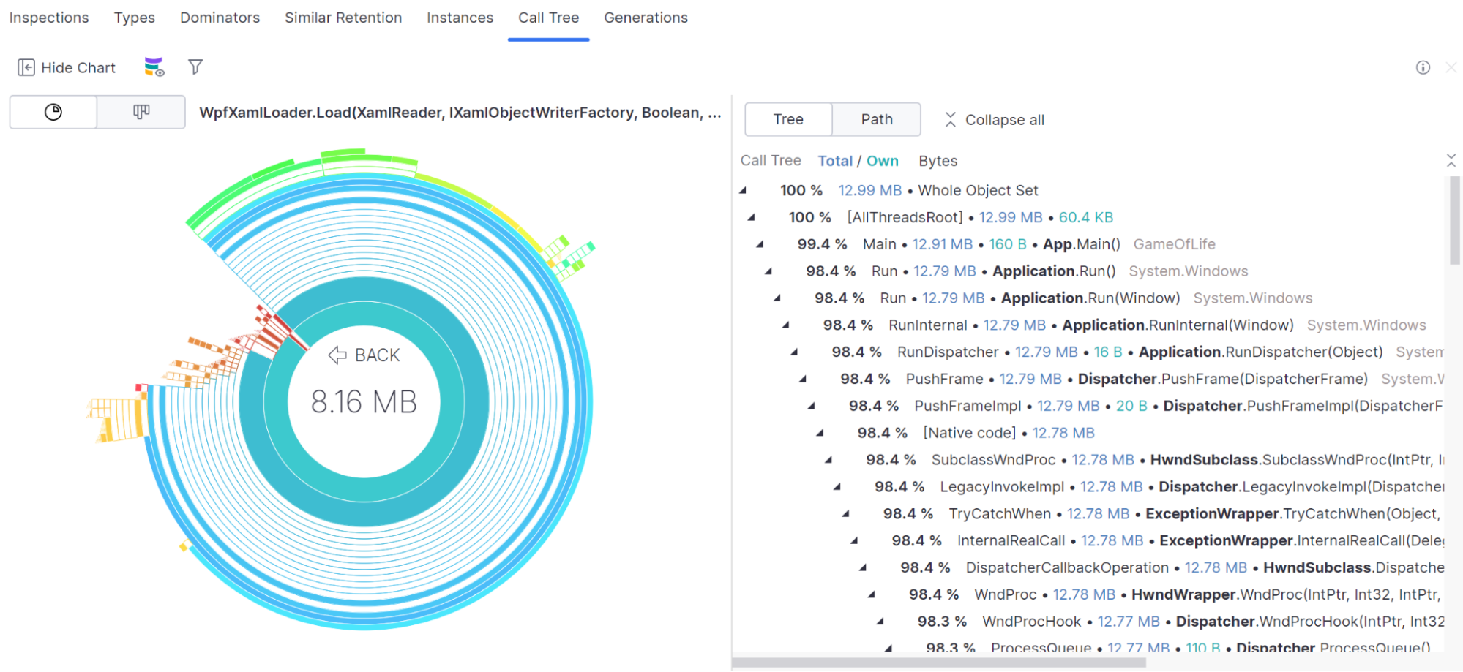Click the collapse arrows beside Bytes header

1451,161
